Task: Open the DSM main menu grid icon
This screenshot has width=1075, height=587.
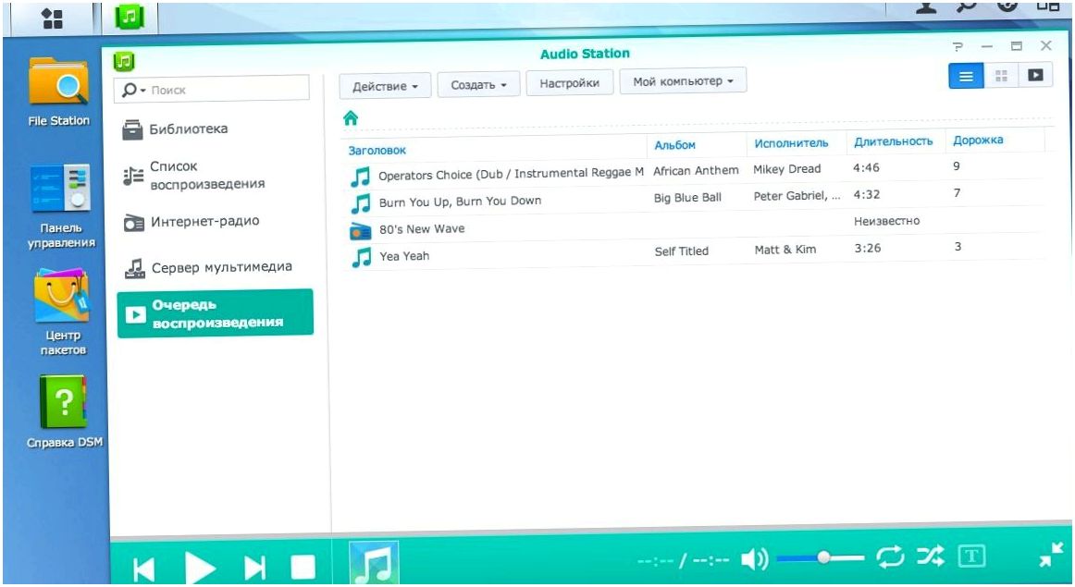Action: pos(52,18)
